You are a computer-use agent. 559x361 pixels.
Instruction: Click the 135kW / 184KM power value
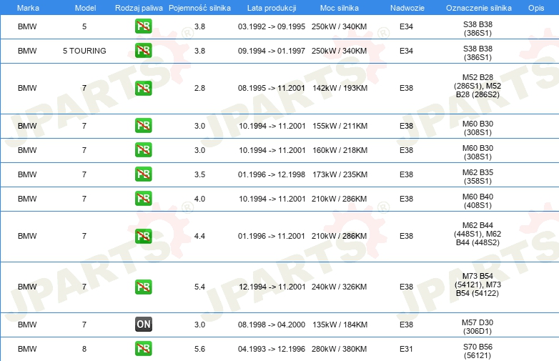[340, 325]
